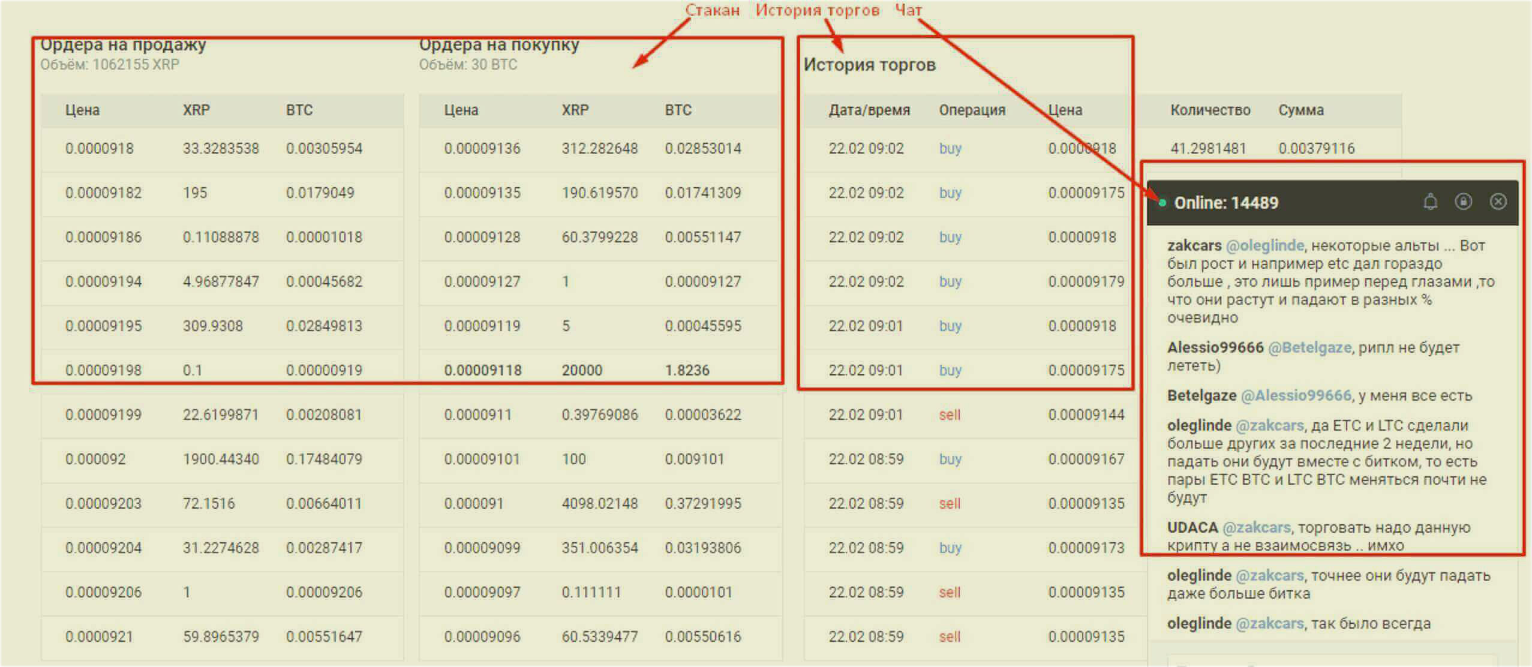Click the chat notification bell icon
The width and height of the screenshot is (1532, 667).
(1430, 202)
